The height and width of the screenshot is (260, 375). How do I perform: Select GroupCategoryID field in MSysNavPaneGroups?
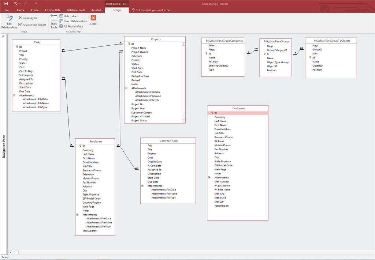(x=277, y=50)
